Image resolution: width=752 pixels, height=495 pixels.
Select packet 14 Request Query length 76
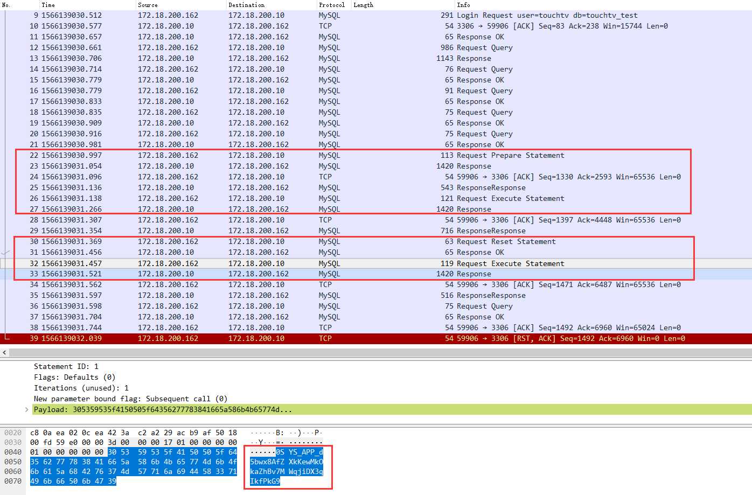coord(376,69)
